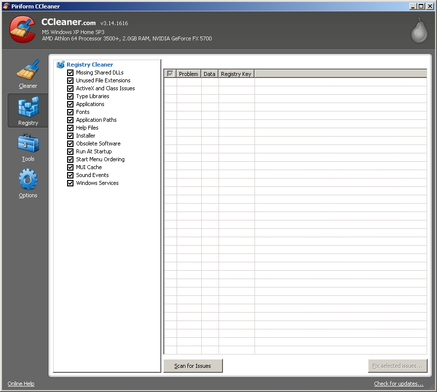Open the Registry section
This screenshot has height=392, width=437.
pyautogui.click(x=28, y=109)
